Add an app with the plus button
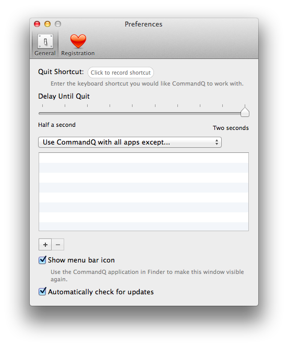Screen dimensions: 288x347 pyautogui.click(x=45, y=245)
